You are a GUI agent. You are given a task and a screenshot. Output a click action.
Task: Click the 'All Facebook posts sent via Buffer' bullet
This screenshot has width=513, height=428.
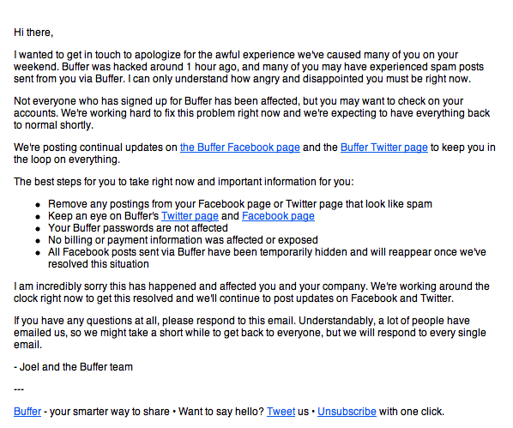click(267, 258)
